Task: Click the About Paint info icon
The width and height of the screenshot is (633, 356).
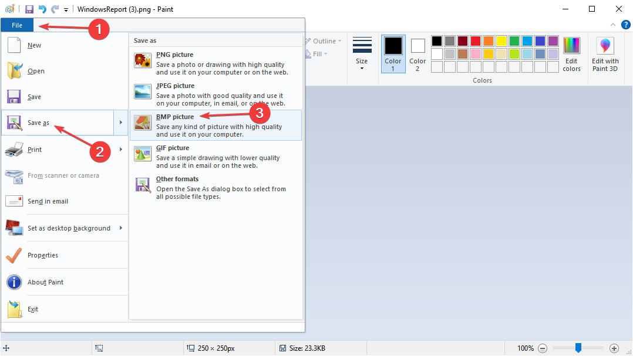Action: pyautogui.click(x=14, y=282)
